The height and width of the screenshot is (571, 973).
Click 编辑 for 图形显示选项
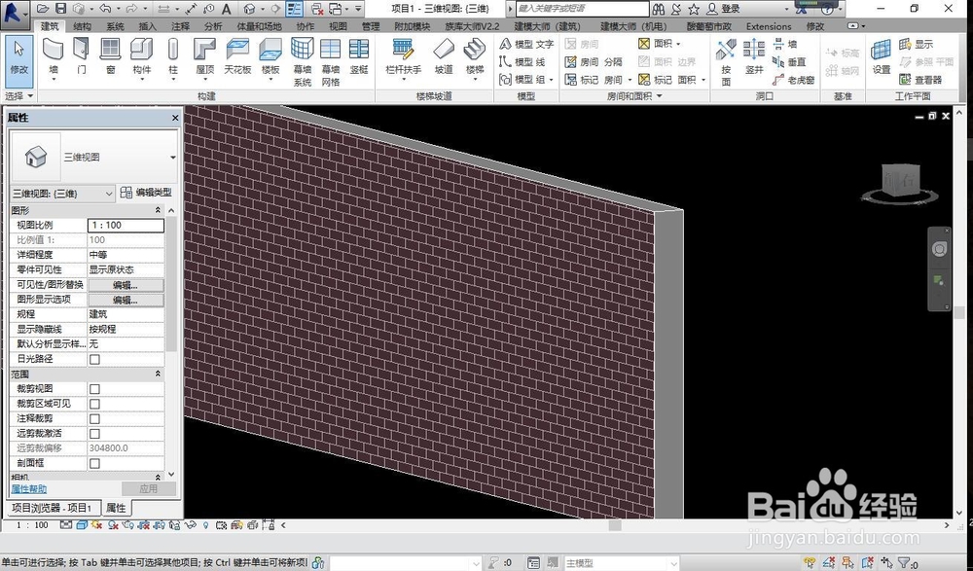126,300
